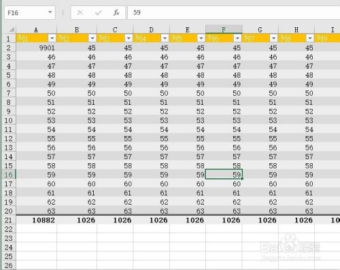Click cell E16 containing 59

pyautogui.click(x=188, y=175)
